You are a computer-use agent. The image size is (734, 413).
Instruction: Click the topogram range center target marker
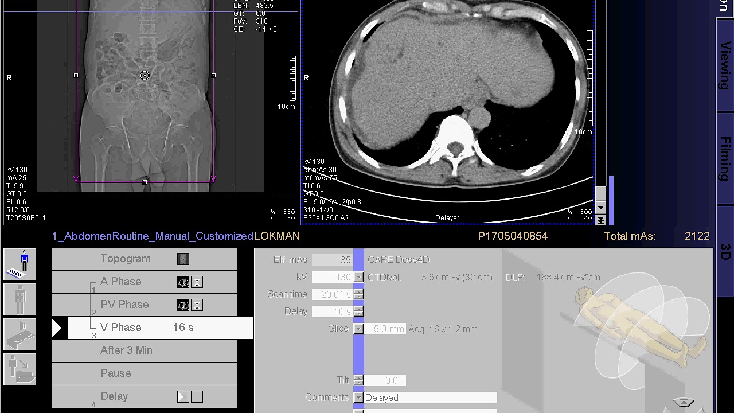(x=145, y=75)
